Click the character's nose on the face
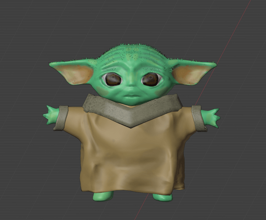This screenshot has width=266, height=220. (132, 84)
